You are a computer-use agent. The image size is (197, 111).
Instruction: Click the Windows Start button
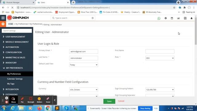(4, 108)
